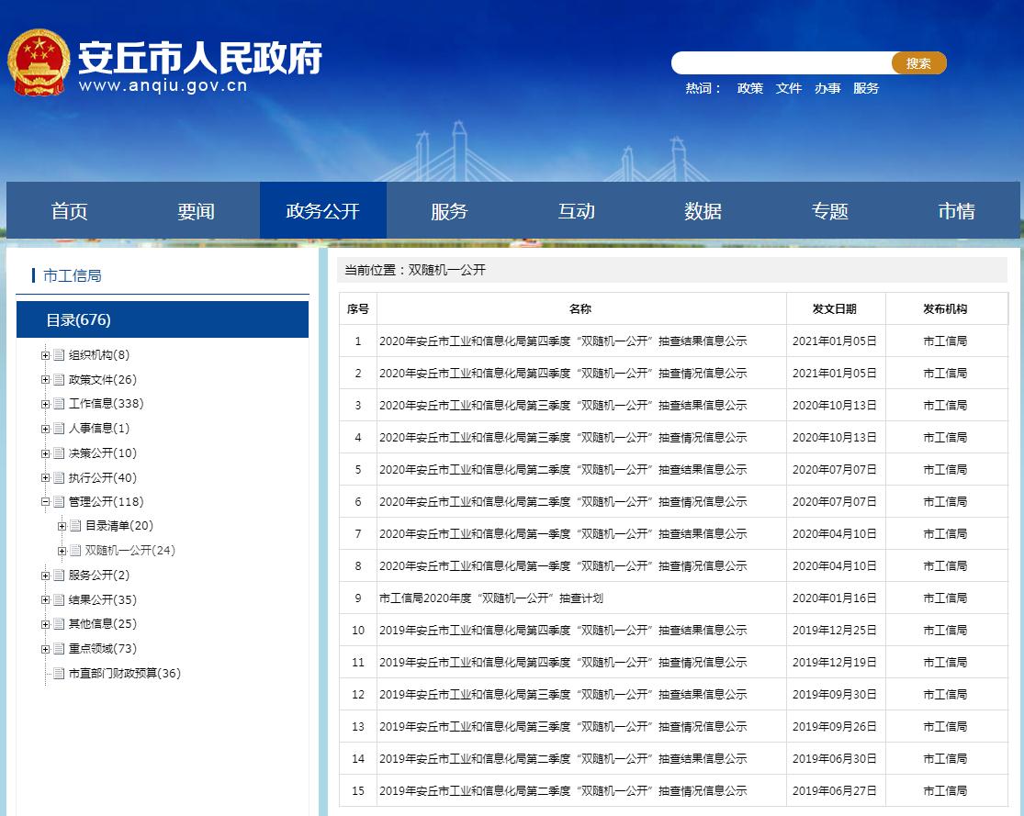Click the 政策 hot keyword link
Screen dimensions: 1024x816
(x=749, y=89)
